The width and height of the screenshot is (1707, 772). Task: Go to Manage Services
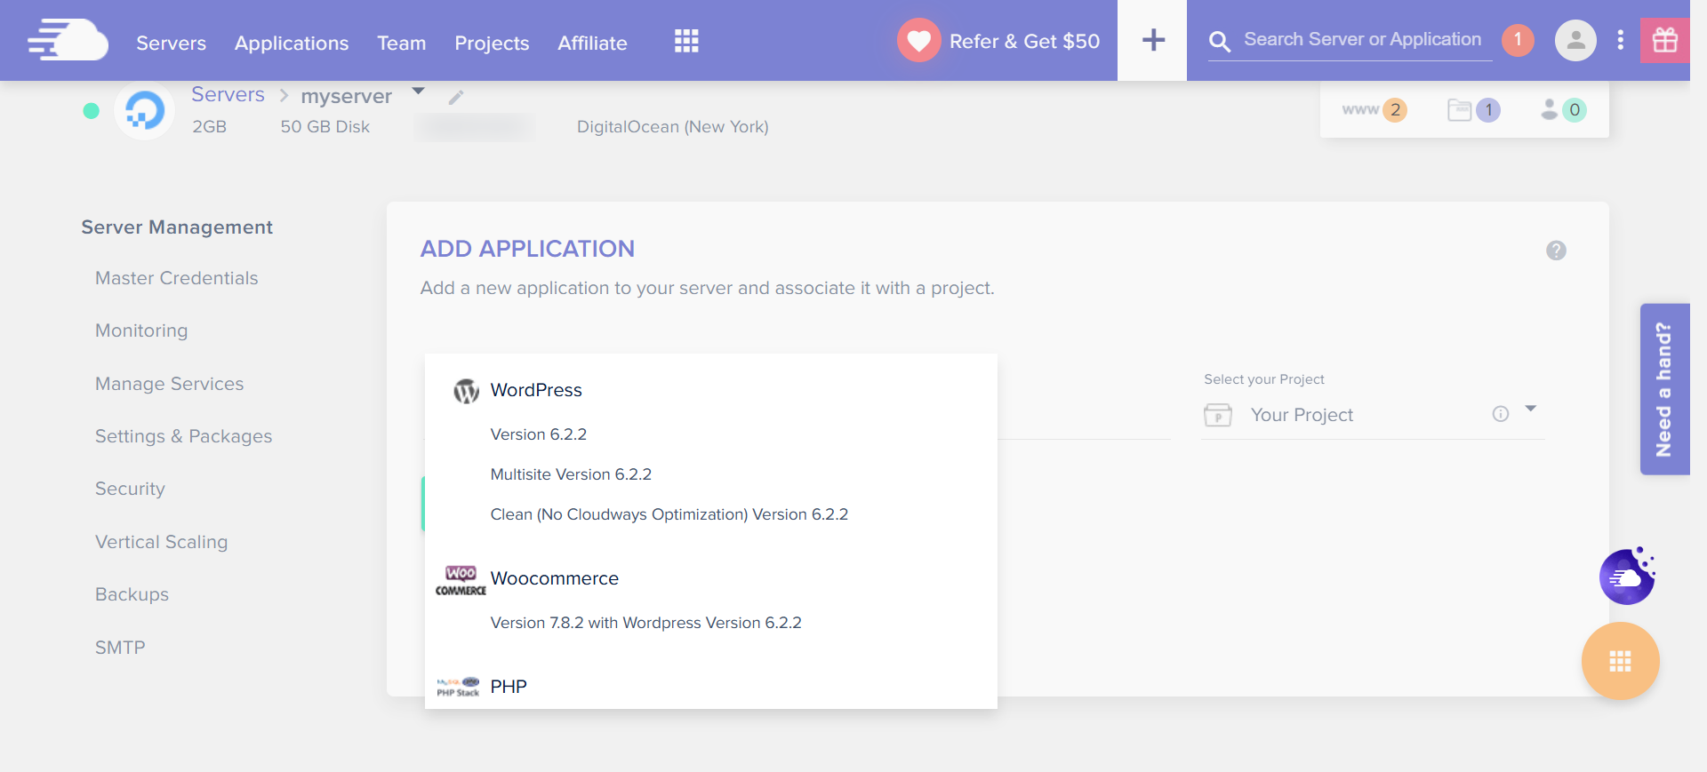[169, 384]
